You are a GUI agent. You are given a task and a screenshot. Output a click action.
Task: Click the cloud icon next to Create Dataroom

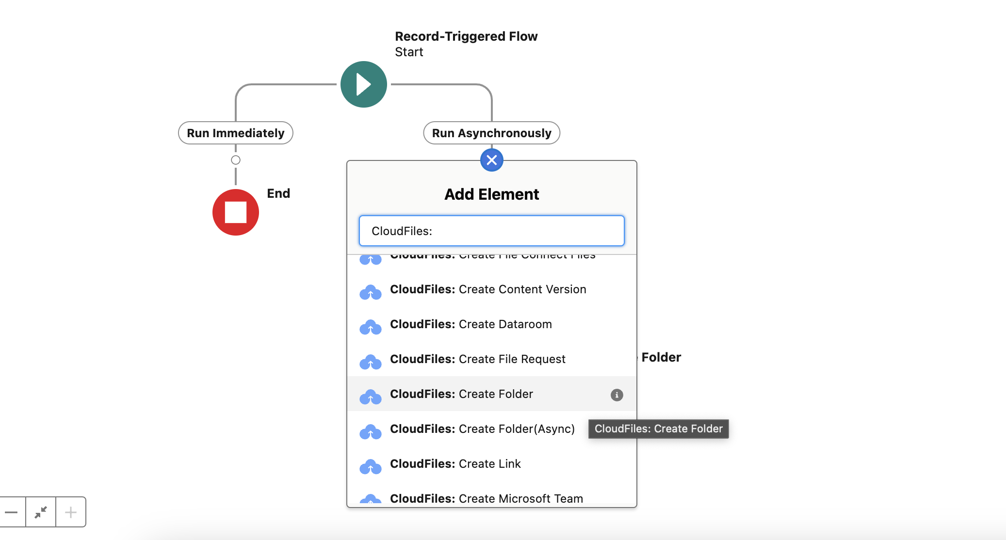click(371, 327)
